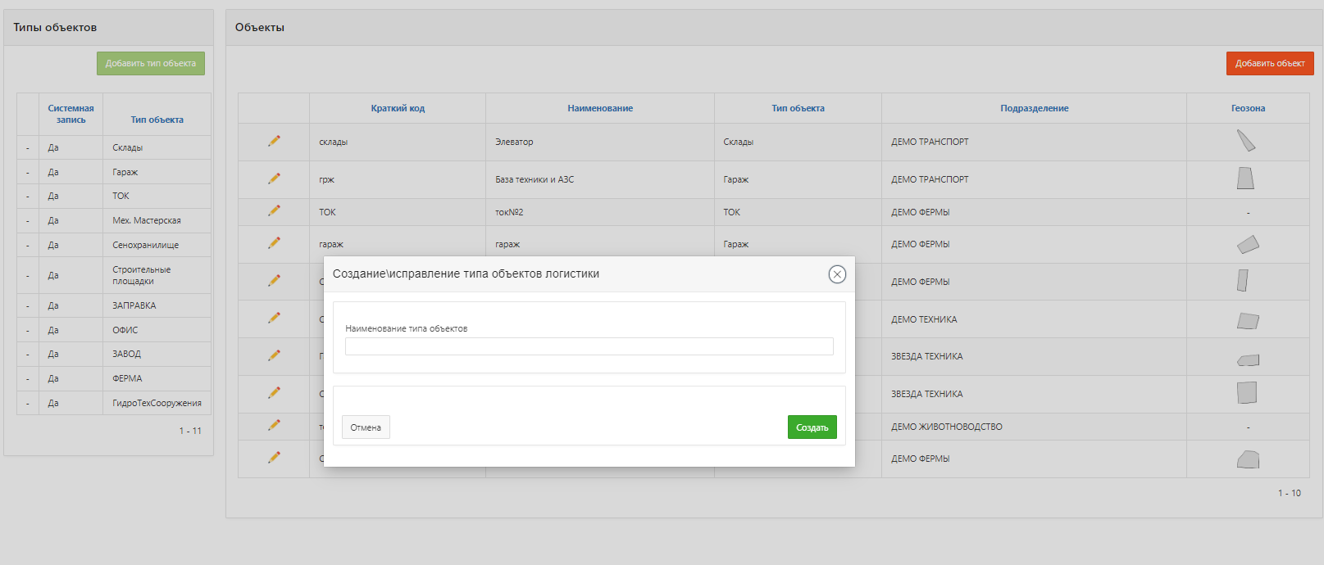The image size is (1324, 565).
Task: Click the red Добавить объект button
Action: click(x=1269, y=63)
